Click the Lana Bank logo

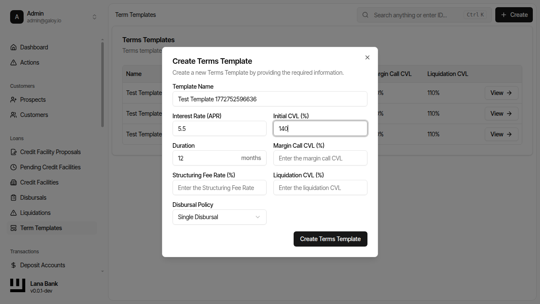(18, 285)
